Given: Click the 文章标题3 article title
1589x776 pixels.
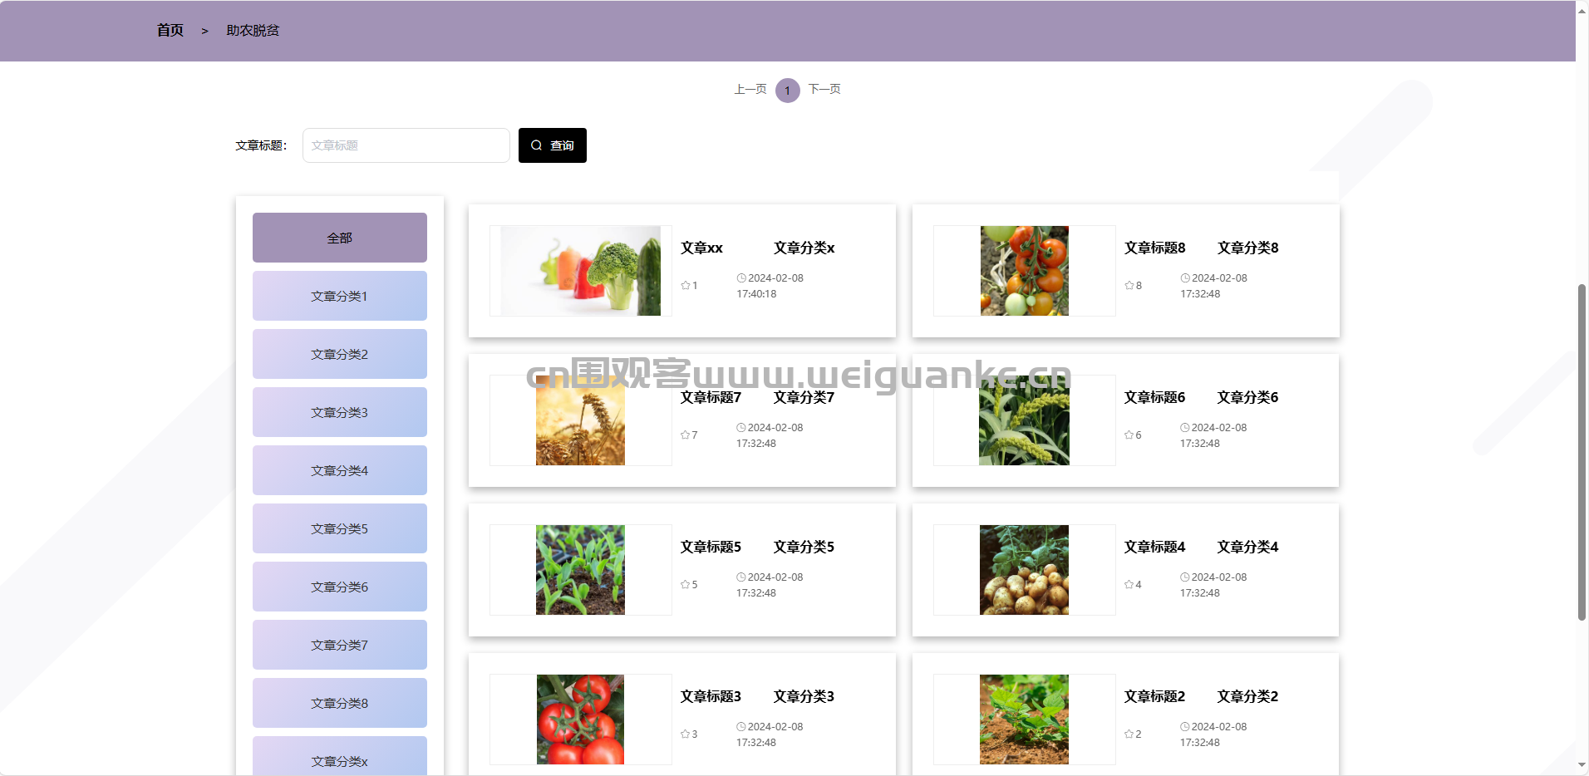Looking at the screenshot, I should (711, 696).
